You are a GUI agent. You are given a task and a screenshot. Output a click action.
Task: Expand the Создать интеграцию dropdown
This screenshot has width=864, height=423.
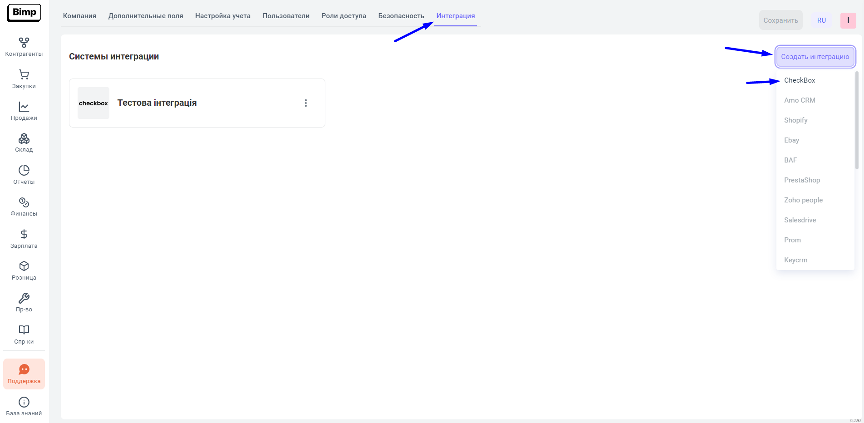(x=815, y=57)
